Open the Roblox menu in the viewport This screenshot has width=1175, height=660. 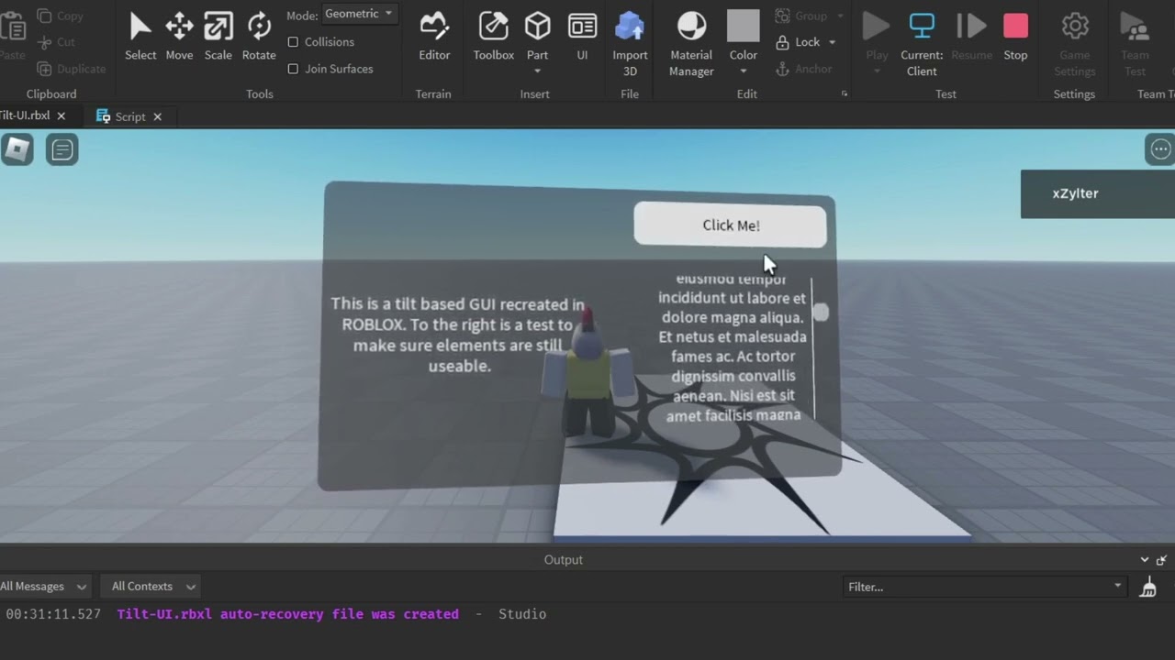coord(17,148)
